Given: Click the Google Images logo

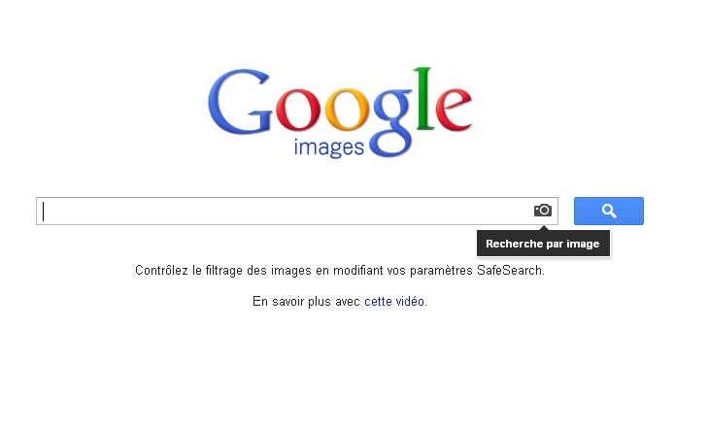Looking at the screenshot, I should [340, 113].
